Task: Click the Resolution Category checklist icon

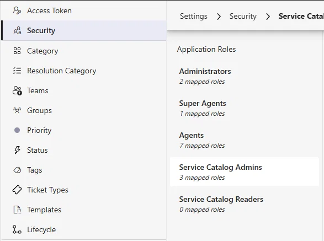Action: point(17,71)
